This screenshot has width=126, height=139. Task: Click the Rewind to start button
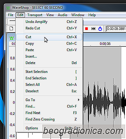93,29
